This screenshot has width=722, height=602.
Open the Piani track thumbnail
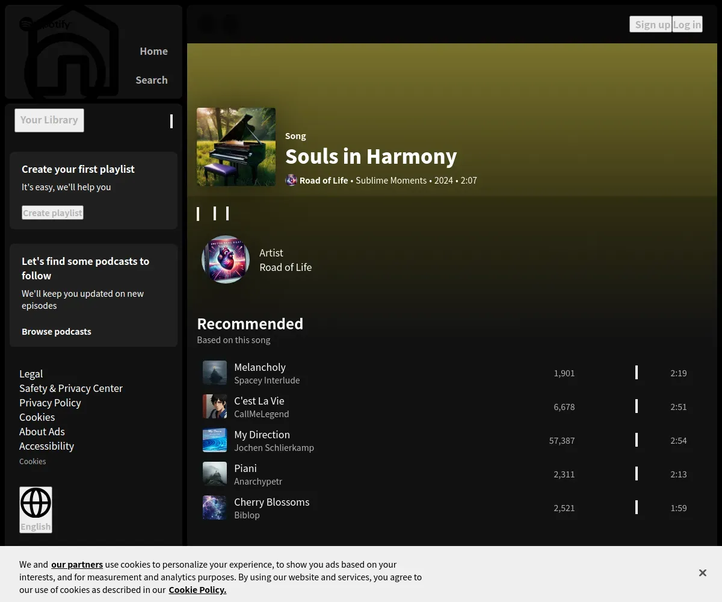click(x=215, y=474)
